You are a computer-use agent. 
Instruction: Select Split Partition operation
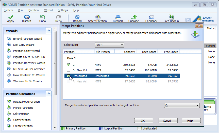click(x=21, y=114)
